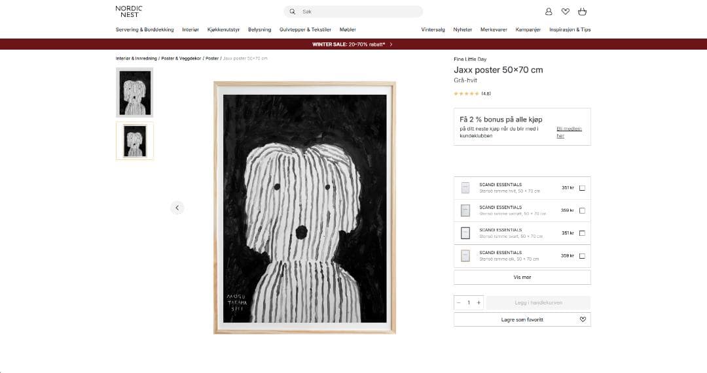Go to Vintersalg page
This screenshot has height=373, width=707.
pos(433,29)
